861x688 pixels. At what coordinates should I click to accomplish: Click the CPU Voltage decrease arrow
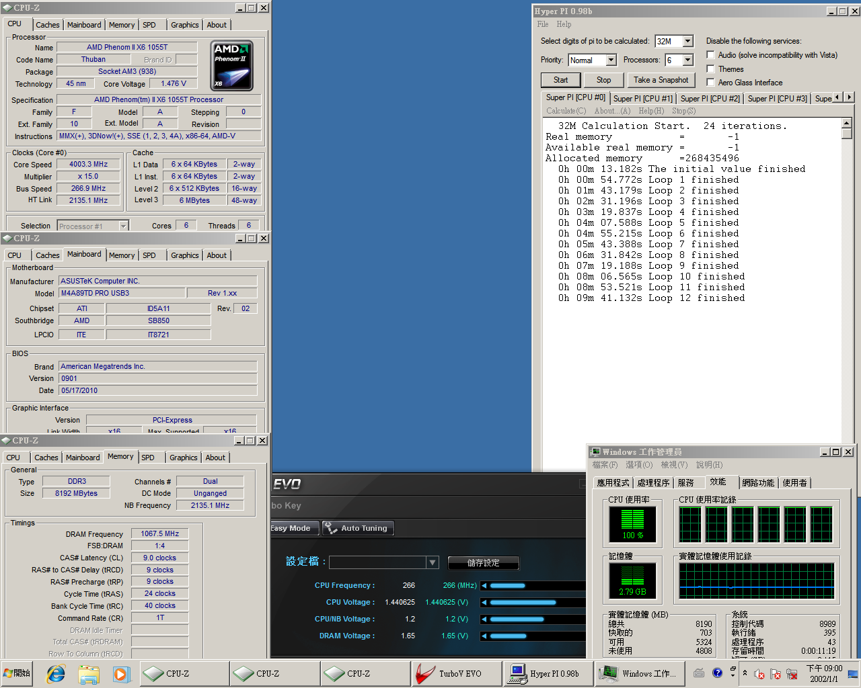(x=484, y=602)
